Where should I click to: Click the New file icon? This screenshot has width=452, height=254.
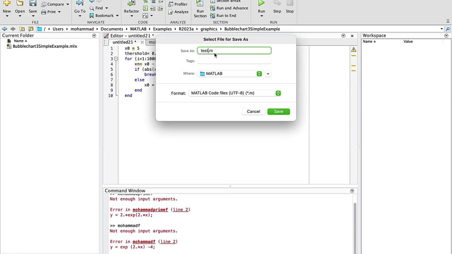pyautogui.click(x=7, y=4)
